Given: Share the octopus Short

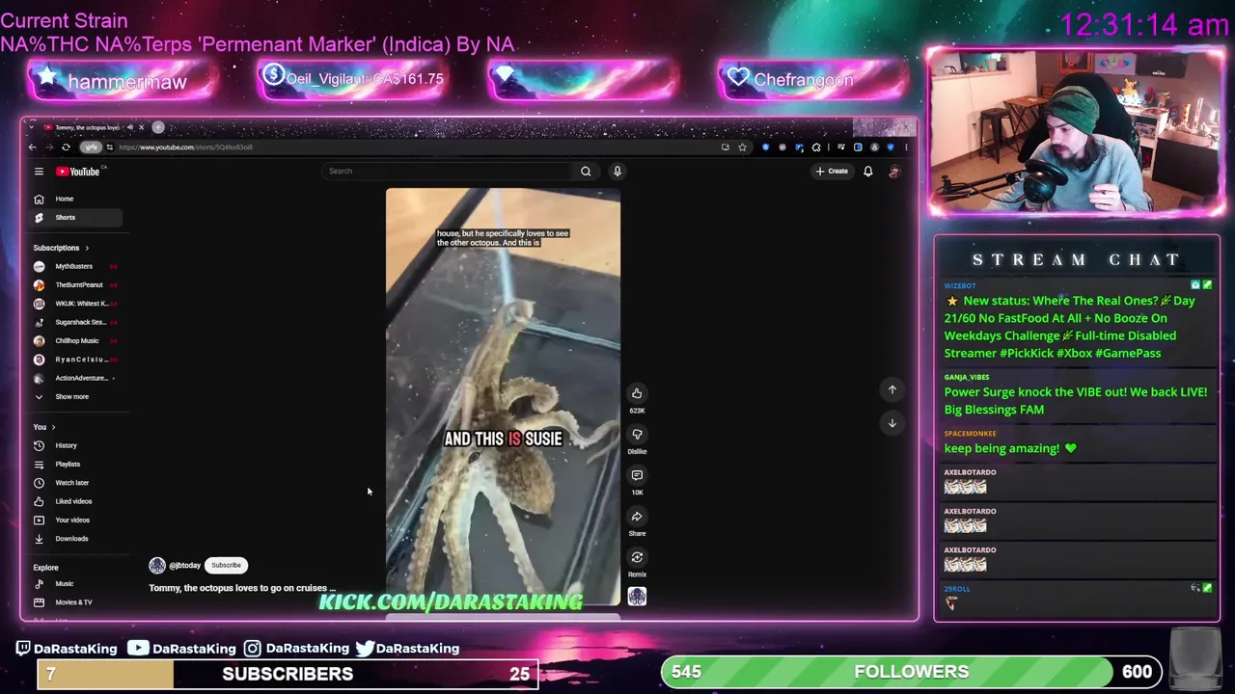Looking at the screenshot, I should click(637, 517).
